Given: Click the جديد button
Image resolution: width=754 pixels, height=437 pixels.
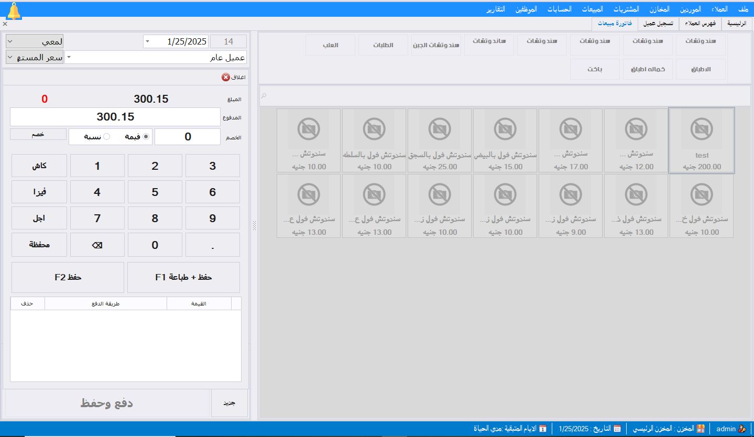Looking at the screenshot, I should pyautogui.click(x=230, y=403).
